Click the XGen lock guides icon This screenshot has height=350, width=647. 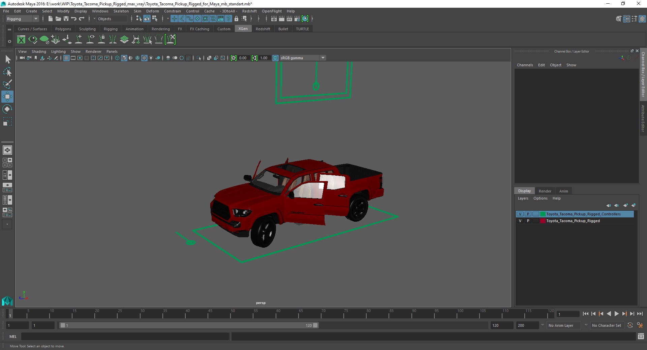(101, 40)
